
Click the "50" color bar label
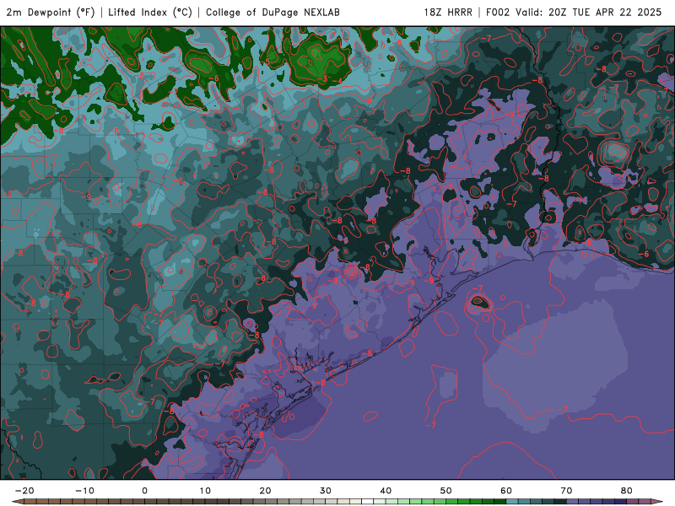click(x=446, y=491)
